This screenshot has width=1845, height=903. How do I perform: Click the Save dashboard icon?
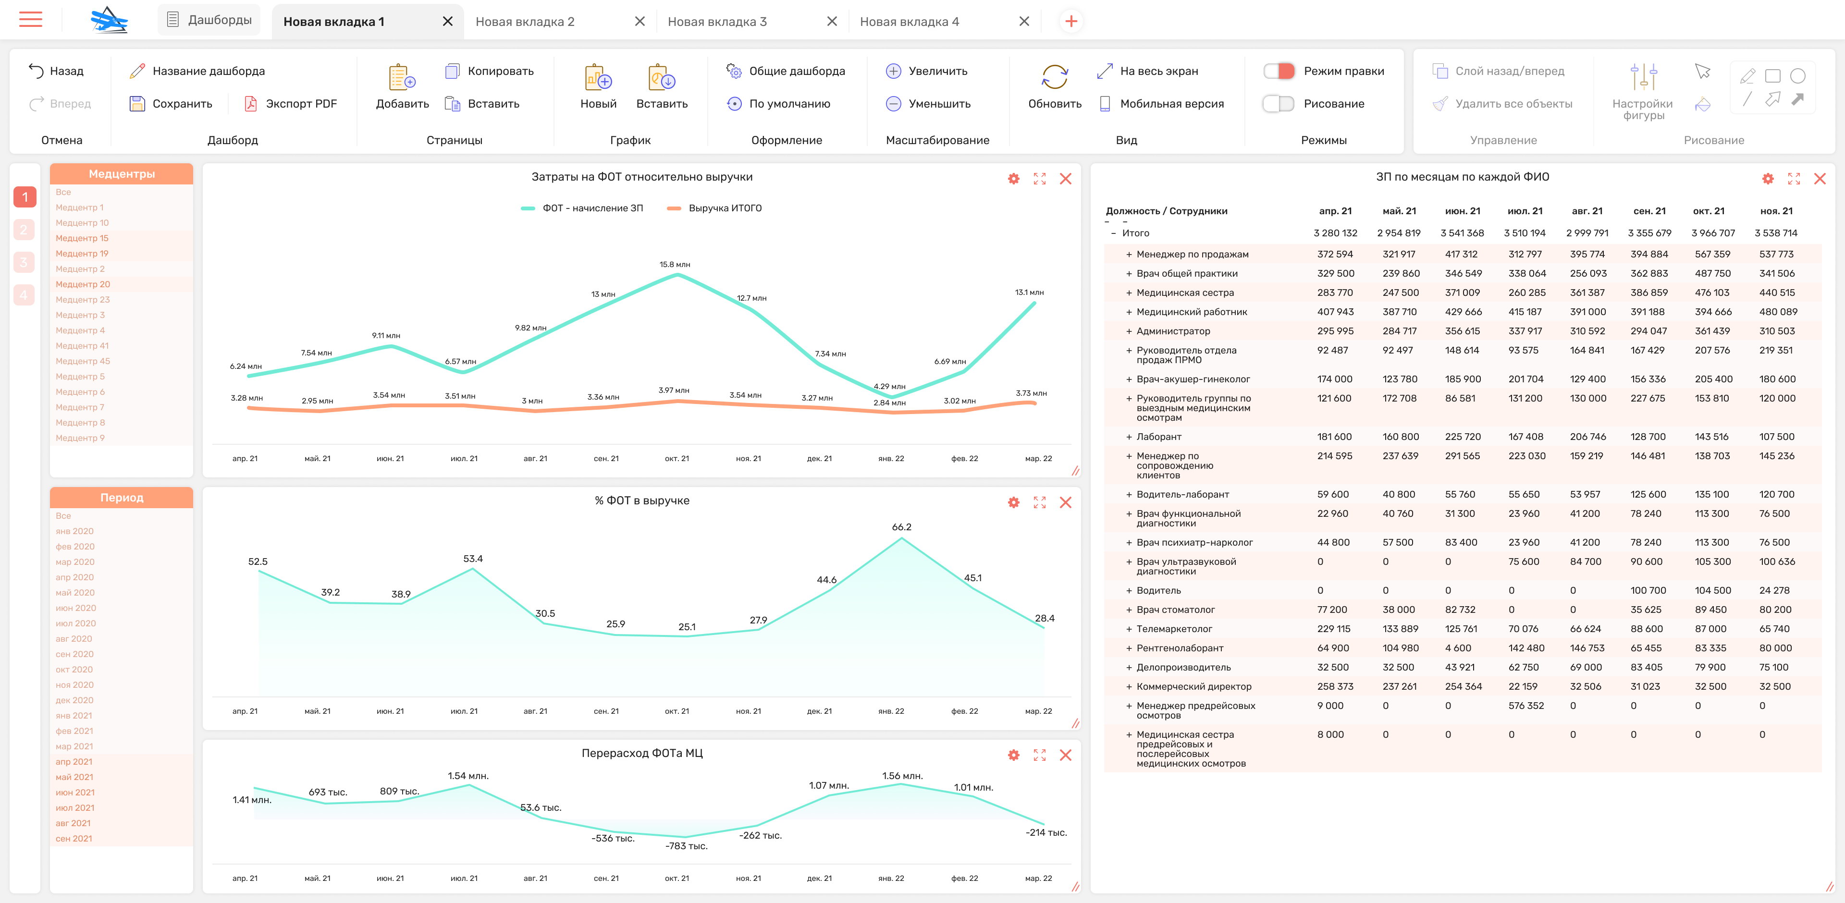click(137, 104)
